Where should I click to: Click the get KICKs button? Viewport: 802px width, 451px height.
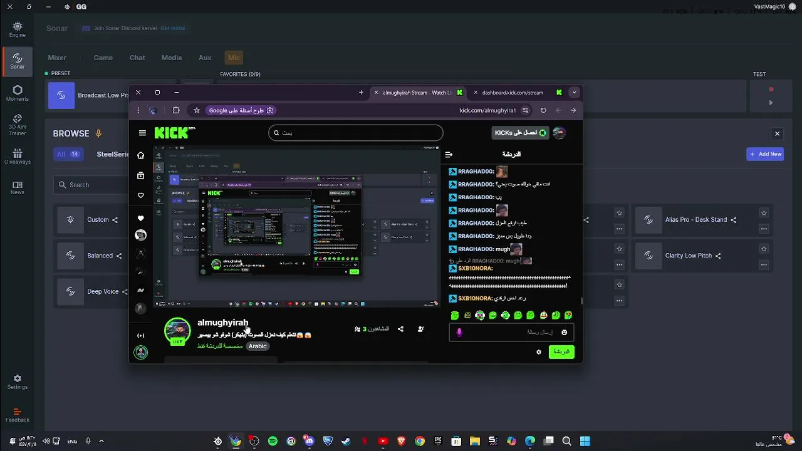coord(520,132)
